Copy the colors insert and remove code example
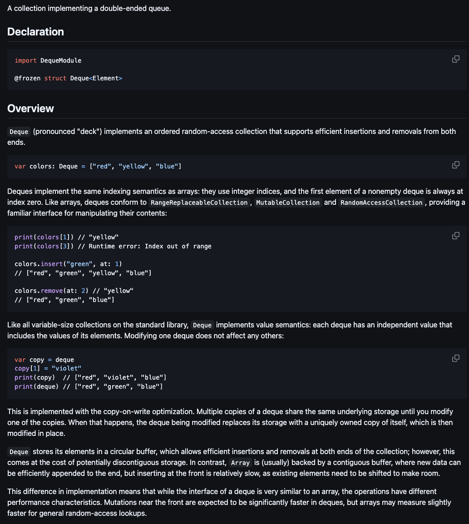The height and width of the screenshot is (524, 469). click(x=455, y=236)
